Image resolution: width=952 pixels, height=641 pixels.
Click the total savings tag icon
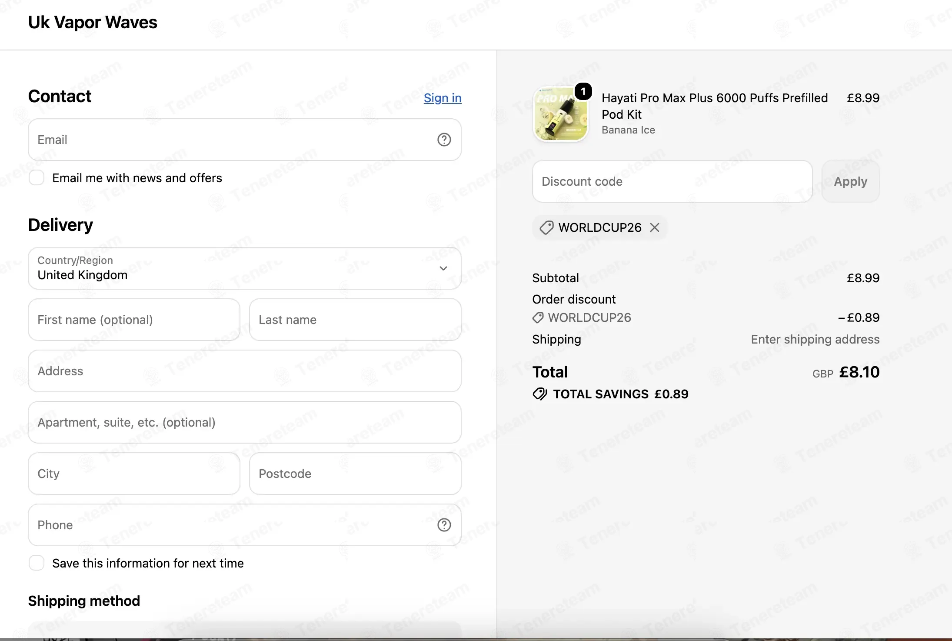539,394
